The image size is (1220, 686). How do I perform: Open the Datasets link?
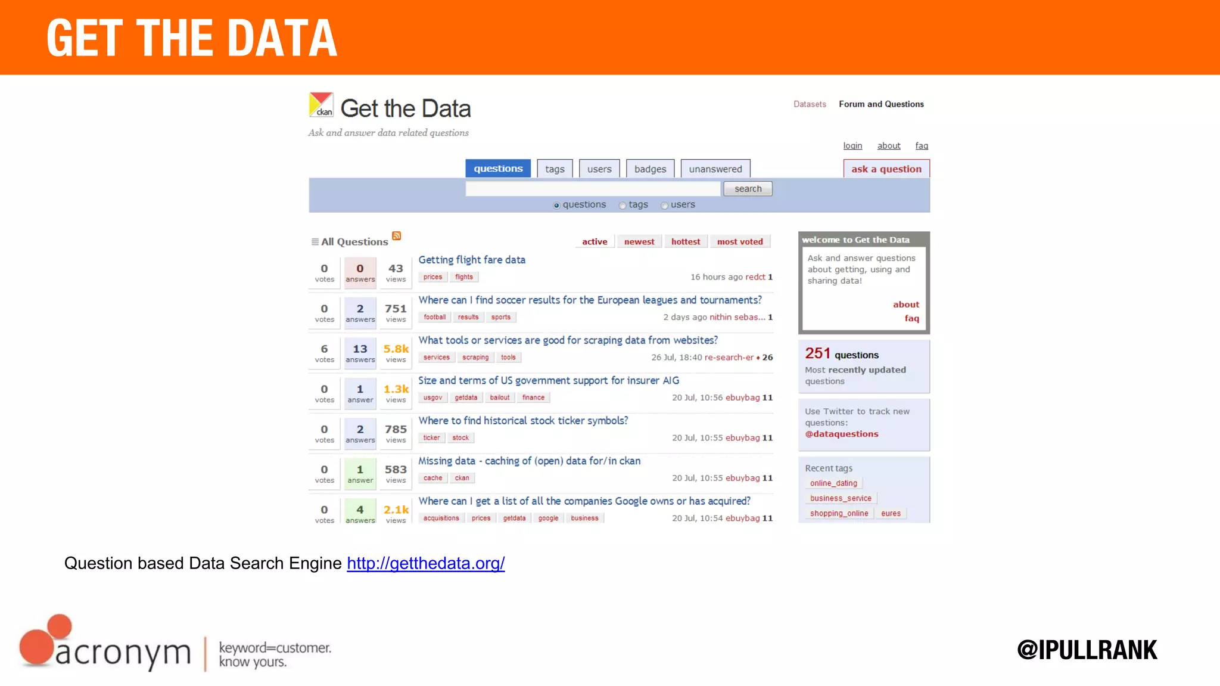pyautogui.click(x=810, y=104)
